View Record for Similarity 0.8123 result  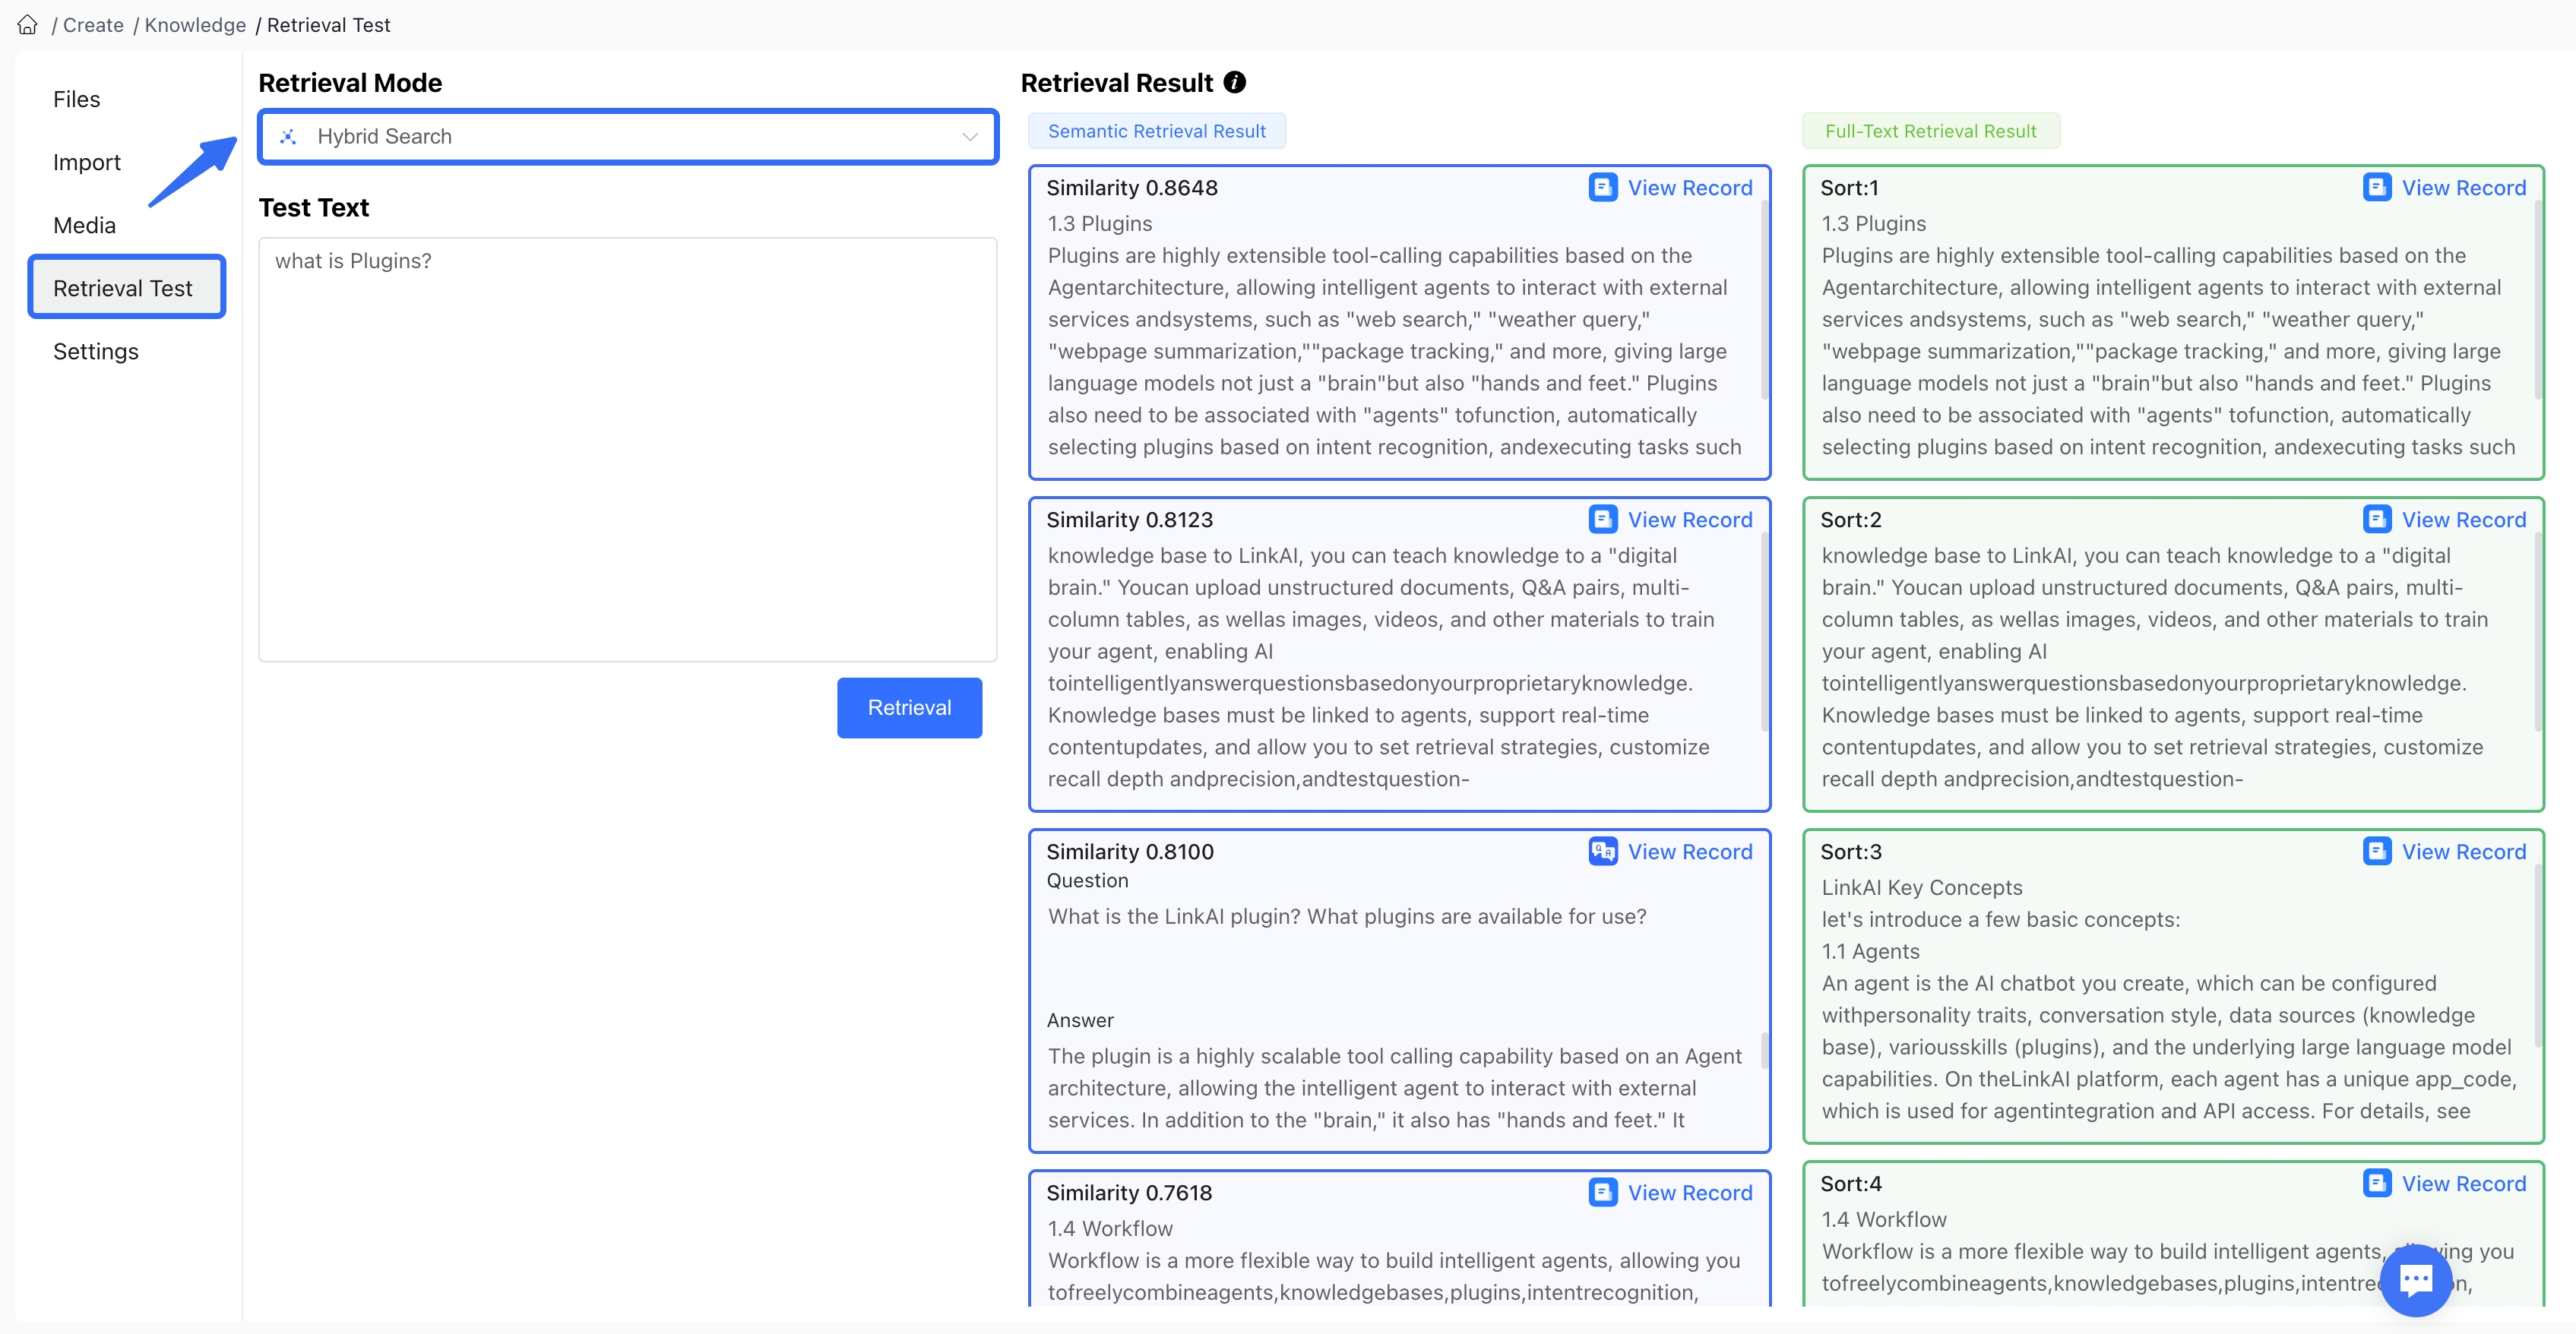tap(1690, 520)
